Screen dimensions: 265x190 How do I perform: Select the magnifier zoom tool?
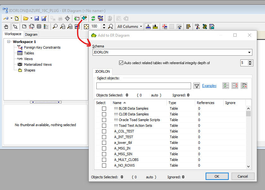tap(55, 27)
